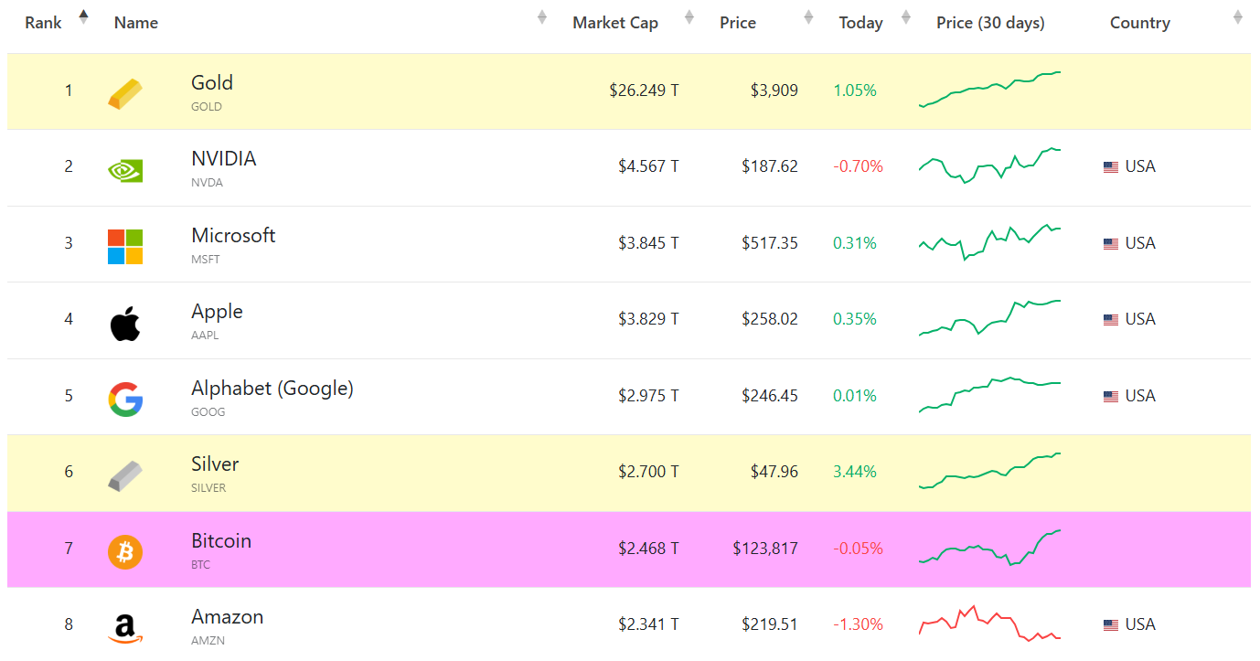Viewport: 1260px width, 661px height.
Task: Click the USA flag in Microsoft row
Action: 1111,244
